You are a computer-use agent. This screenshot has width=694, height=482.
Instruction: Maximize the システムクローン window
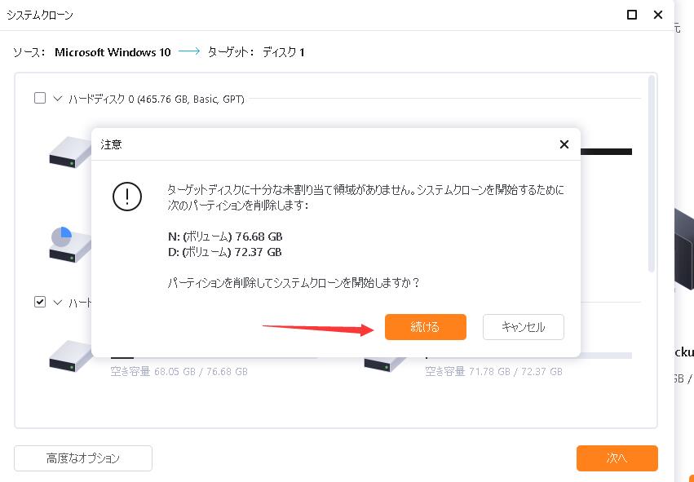coord(632,15)
